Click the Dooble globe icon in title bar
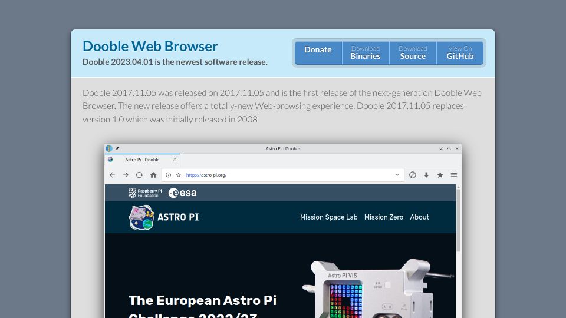Viewport: 566px width, 318px height. click(109, 148)
